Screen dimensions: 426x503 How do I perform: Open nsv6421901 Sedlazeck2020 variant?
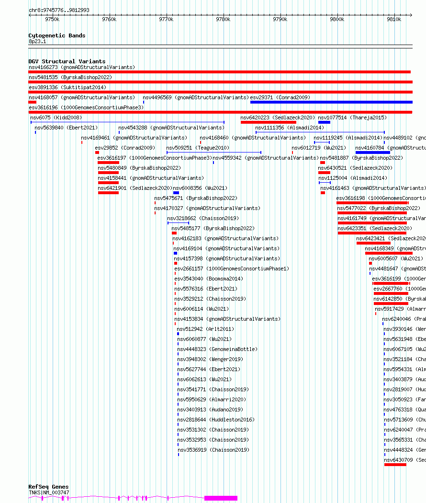135,188
